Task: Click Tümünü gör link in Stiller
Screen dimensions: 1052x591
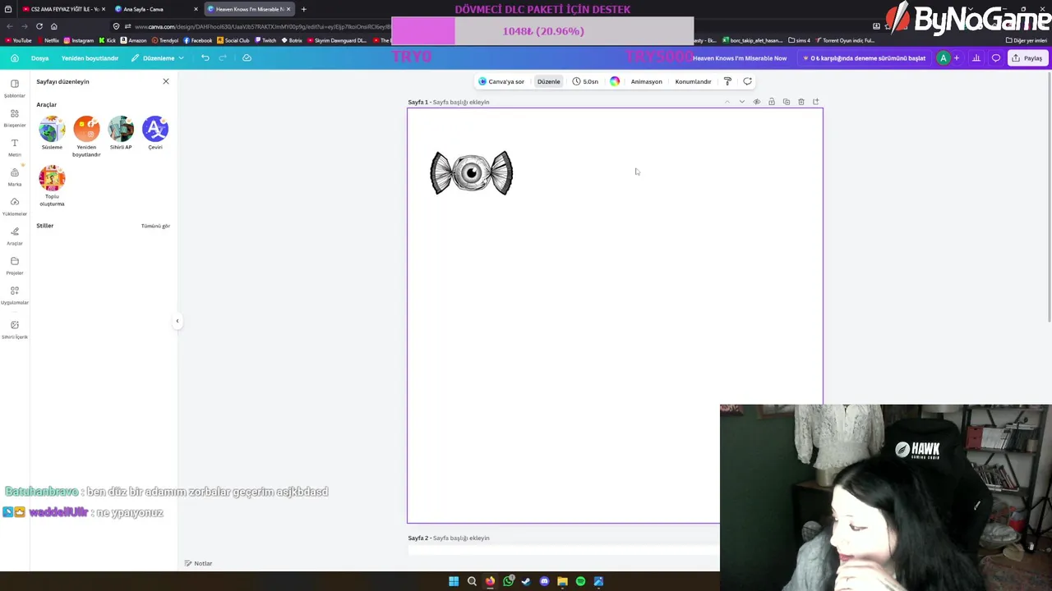Action: coord(155,226)
